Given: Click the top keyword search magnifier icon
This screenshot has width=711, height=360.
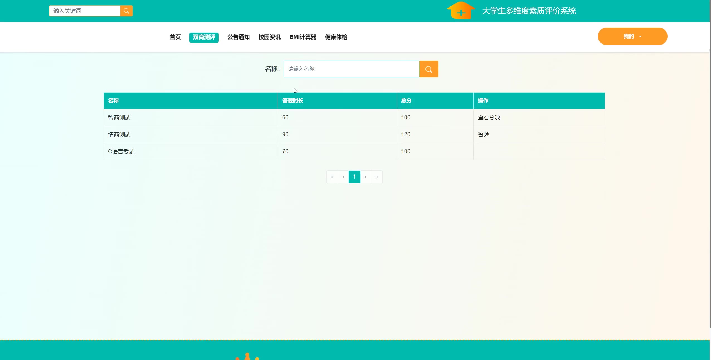Looking at the screenshot, I should [x=126, y=11].
